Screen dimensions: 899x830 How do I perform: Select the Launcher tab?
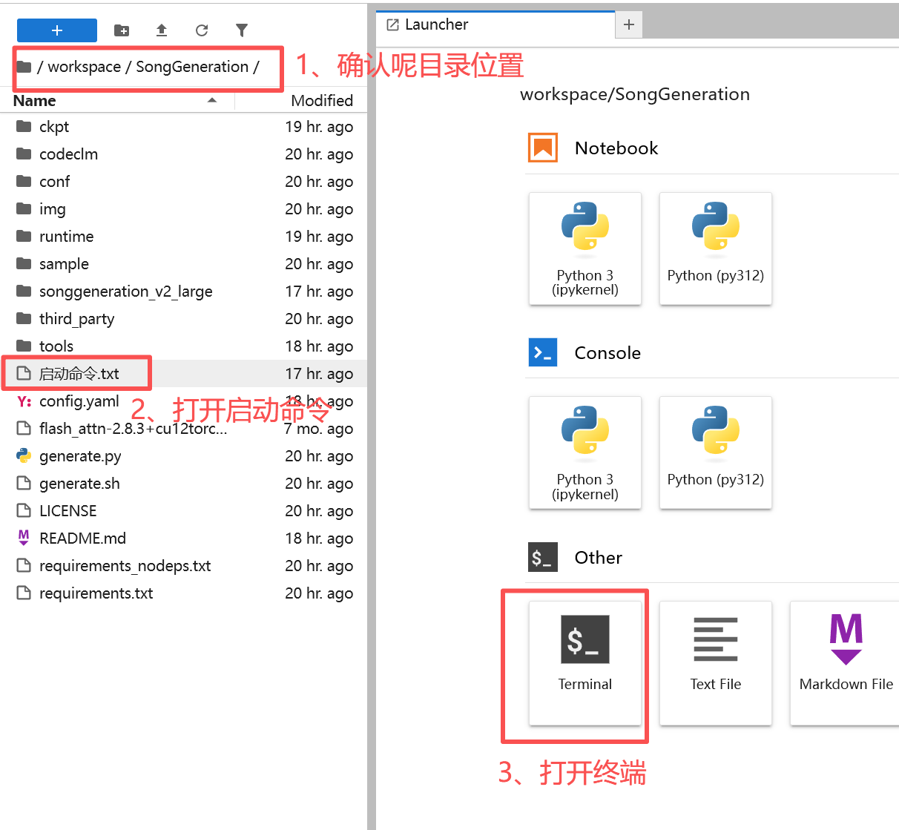[436, 24]
